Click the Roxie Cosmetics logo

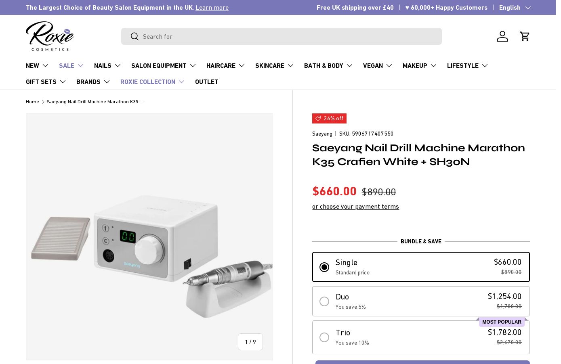pos(50,36)
